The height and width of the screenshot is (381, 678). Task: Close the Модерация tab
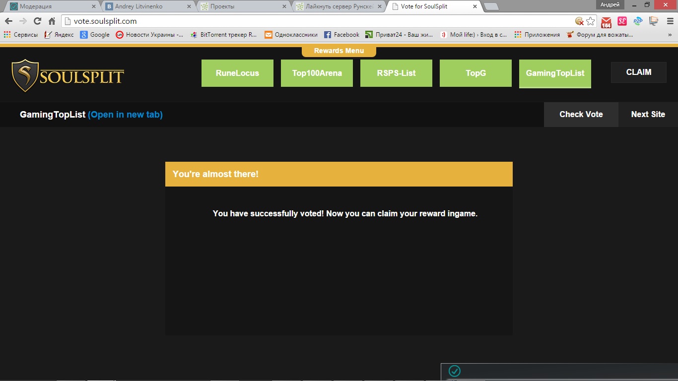point(93,6)
